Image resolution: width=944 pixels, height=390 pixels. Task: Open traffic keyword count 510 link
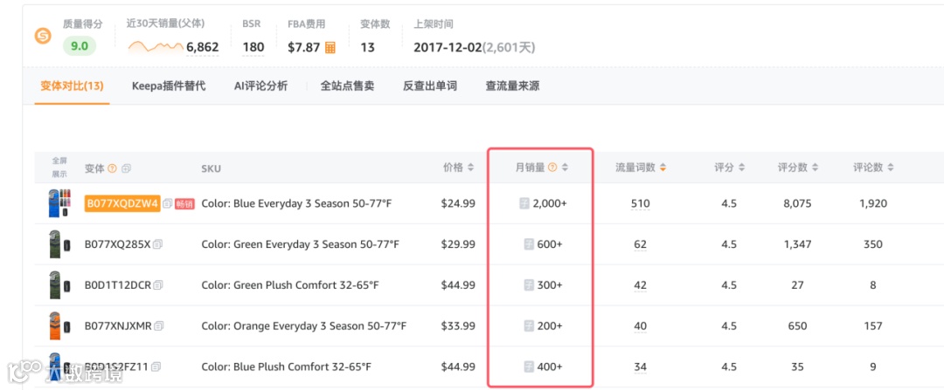click(x=640, y=203)
